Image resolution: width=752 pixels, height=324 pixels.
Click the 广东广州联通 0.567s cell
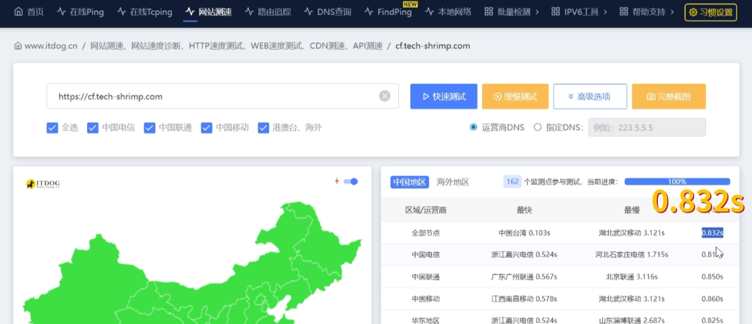[x=524, y=277]
